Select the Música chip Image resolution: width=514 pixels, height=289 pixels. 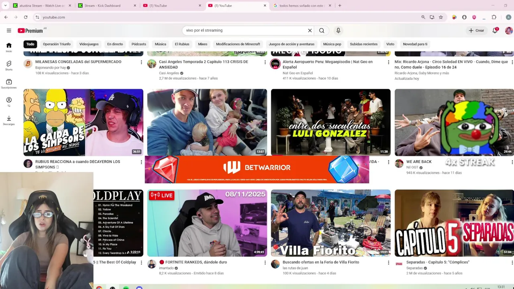click(x=160, y=44)
